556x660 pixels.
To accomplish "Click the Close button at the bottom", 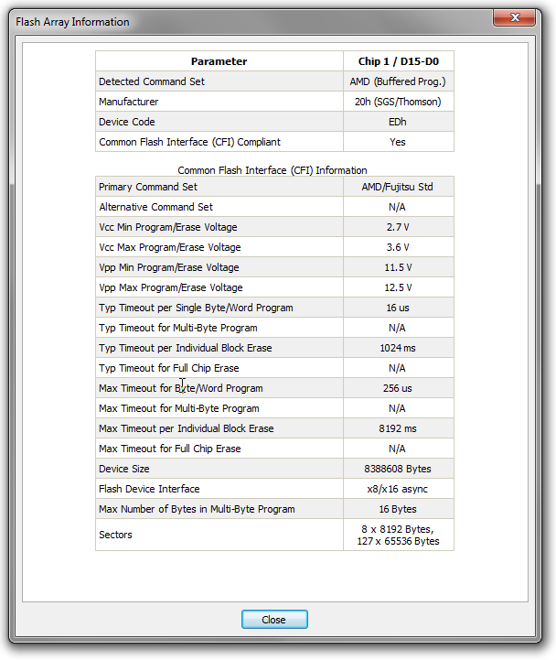I will [274, 620].
